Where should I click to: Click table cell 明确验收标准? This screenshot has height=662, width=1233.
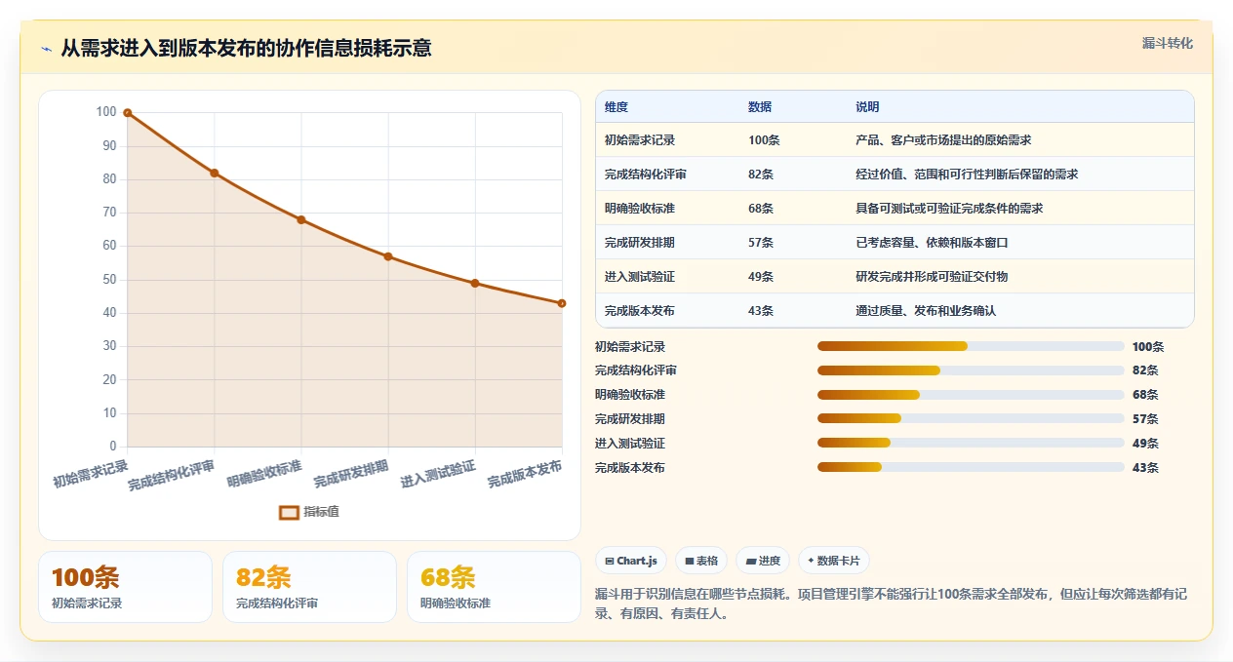[x=640, y=209]
